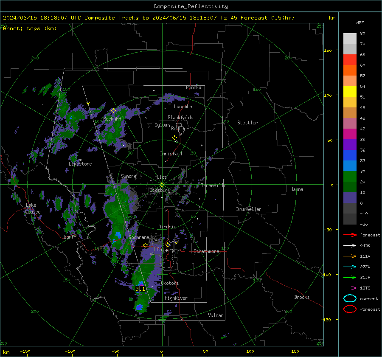Click the Didsbury city label
382x357 pixels.
coord(160,190)
